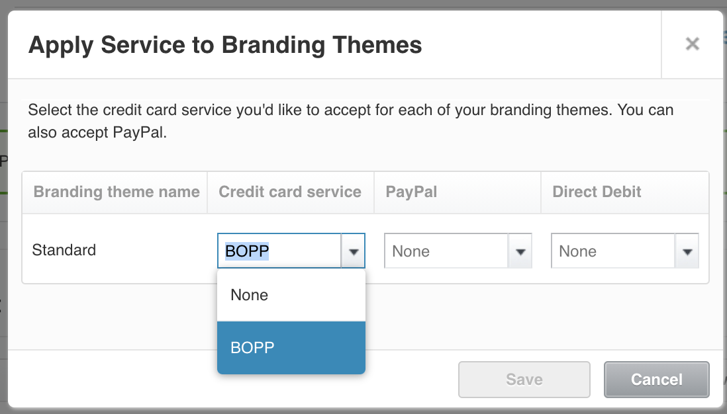Image resolution: width=727 pixels, height=414 pixels.
Task: Click the highlighted BOPP text field
Action: pyautogui.click(x=279, y=251)
